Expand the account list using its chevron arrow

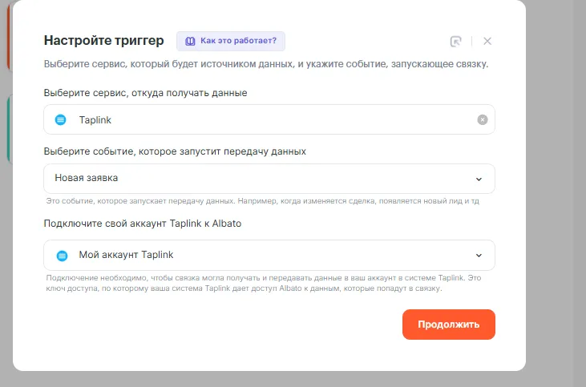pos(479,256)
